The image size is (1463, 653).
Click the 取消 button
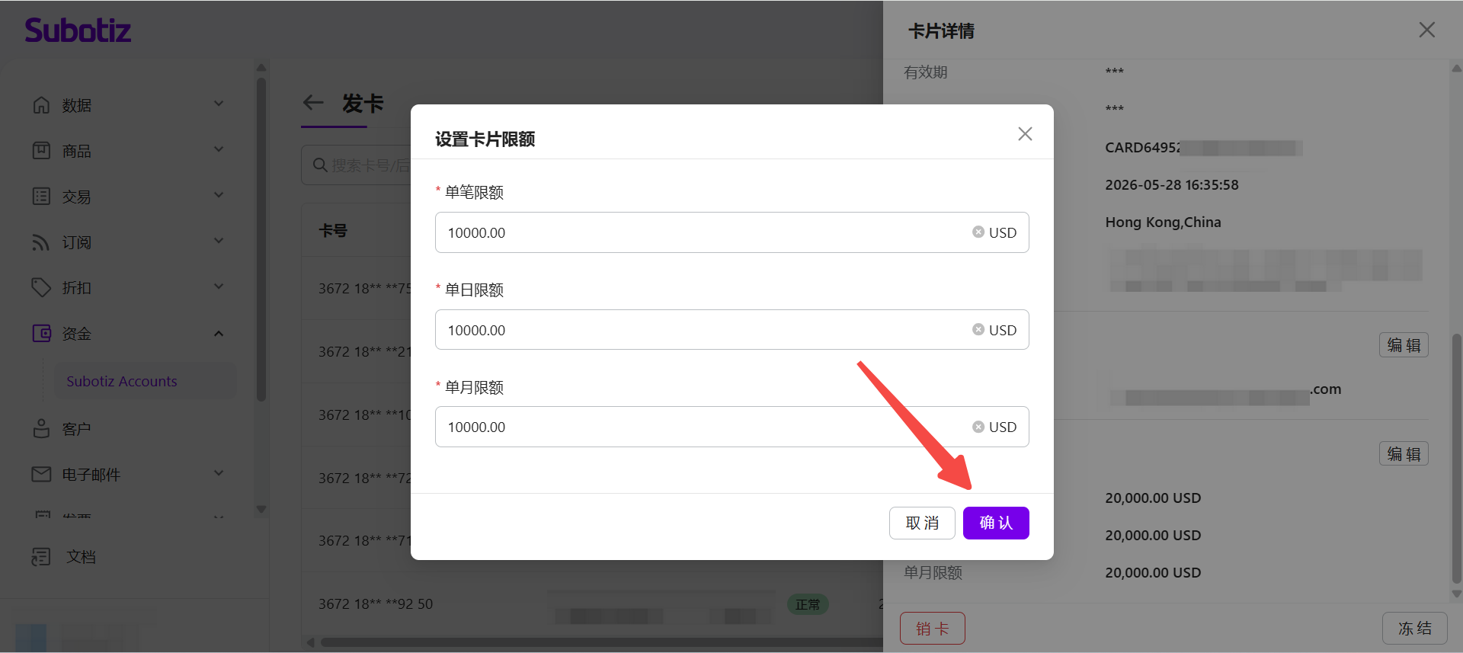coord(922,523)
